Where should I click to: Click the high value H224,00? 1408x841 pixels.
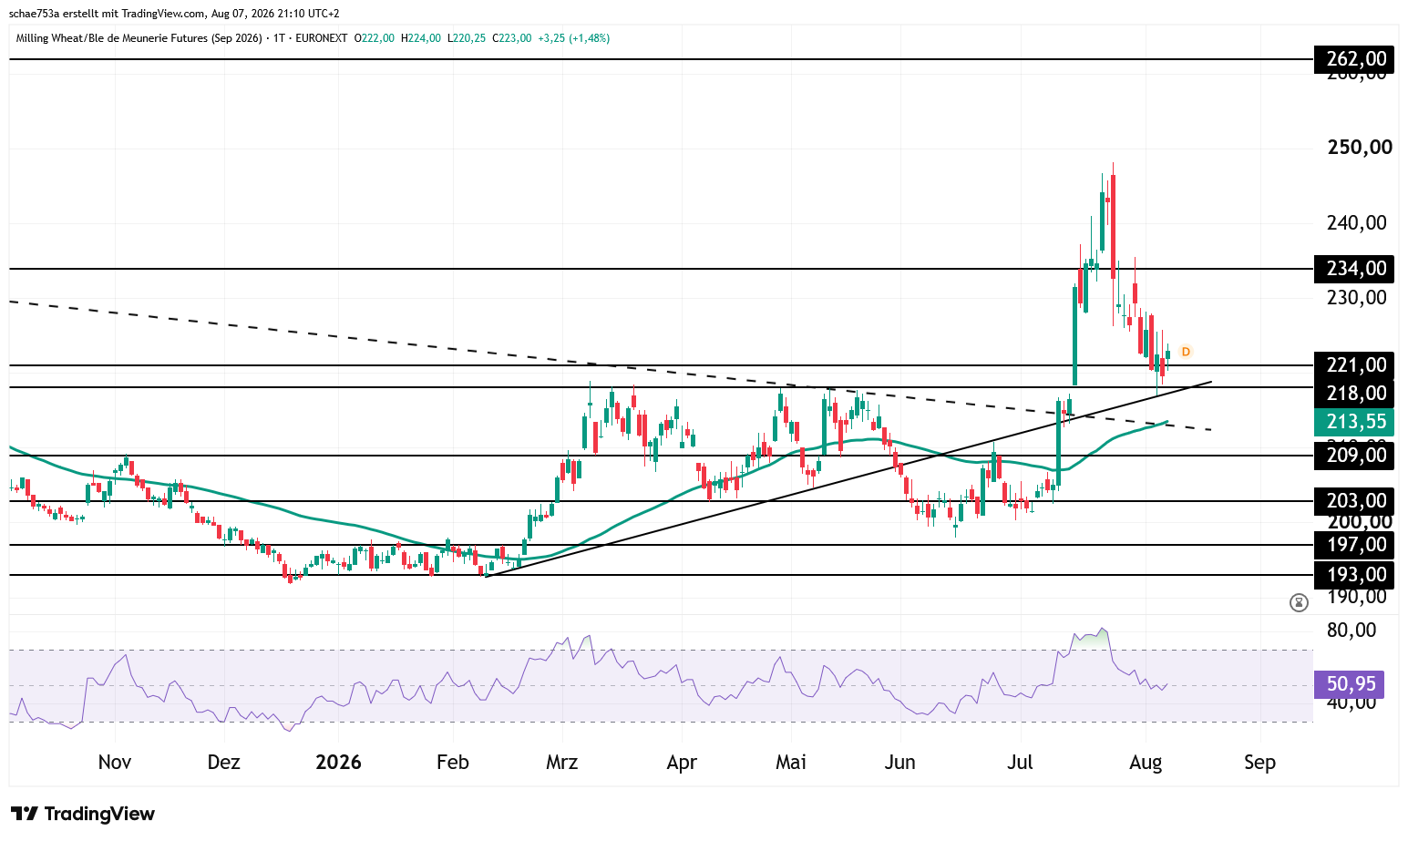pos(421,38)
